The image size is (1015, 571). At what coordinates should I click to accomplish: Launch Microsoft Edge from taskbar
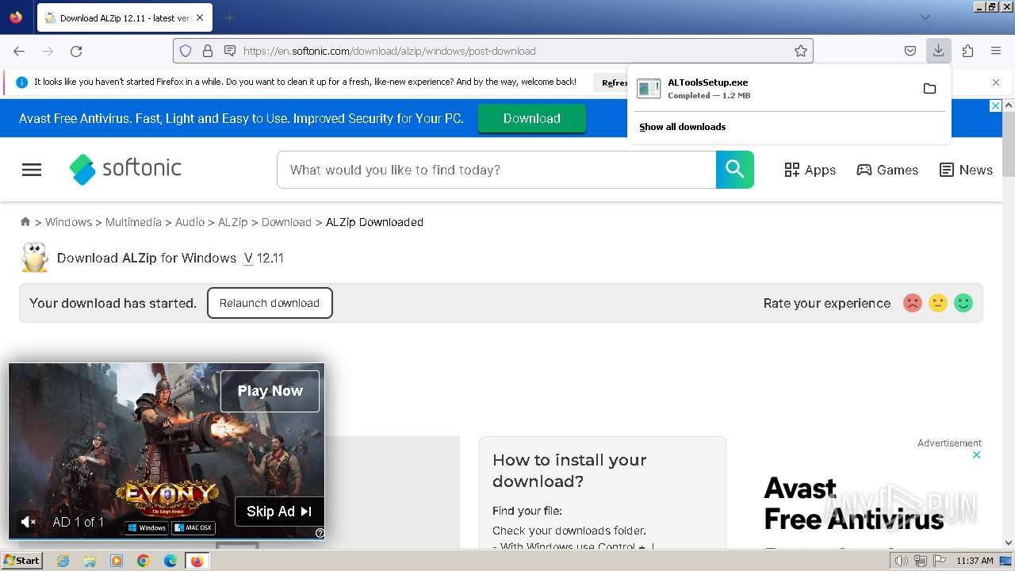coord(170,561)
